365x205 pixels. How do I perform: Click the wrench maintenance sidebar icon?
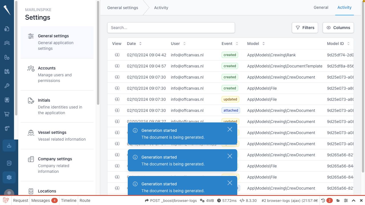pos(7,86)
